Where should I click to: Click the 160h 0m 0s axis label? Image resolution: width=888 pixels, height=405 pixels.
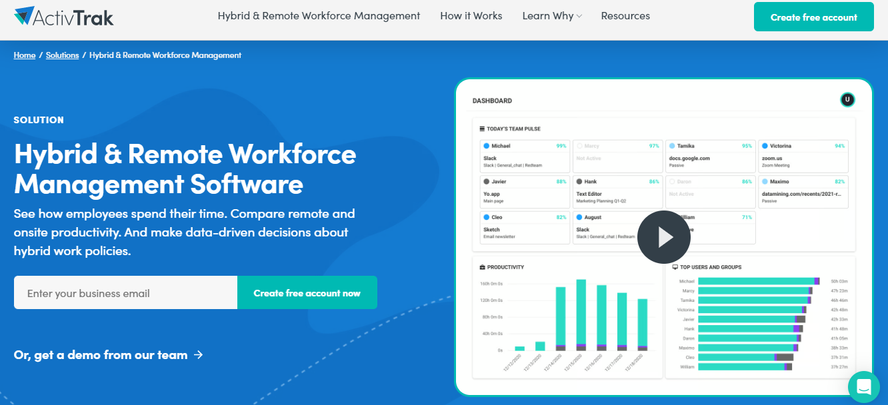pyautogui.click(x=491, y=283)
